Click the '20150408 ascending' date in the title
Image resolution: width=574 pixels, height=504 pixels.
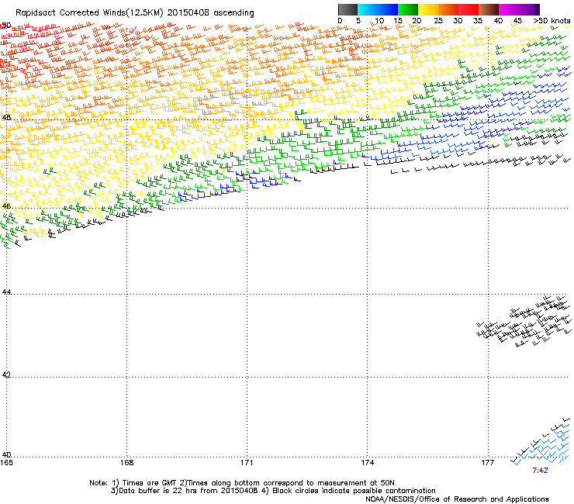[x=210, y=13]
